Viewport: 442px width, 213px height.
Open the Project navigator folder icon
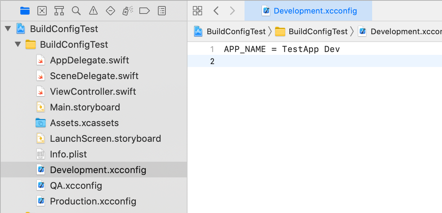pos(25,11)
